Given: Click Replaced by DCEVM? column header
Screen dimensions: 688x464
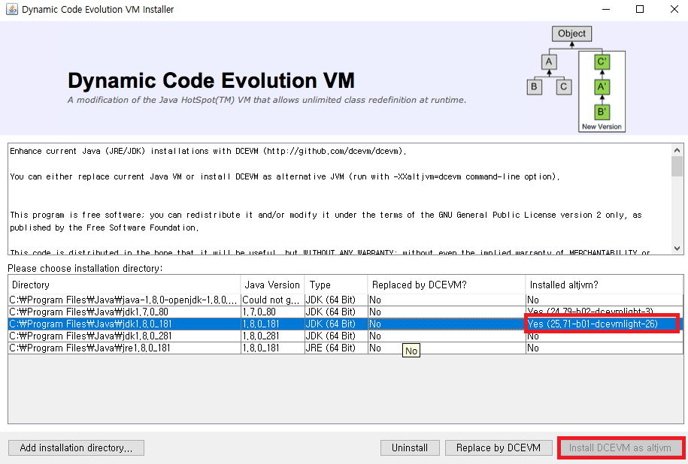Looking at the screenshot, I should pos(447,285).
